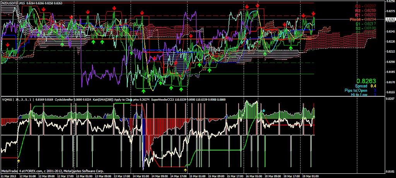Click the S2 - 0.8199 support label
Viewport: 396px width, 178px height.
pyautogui.click(x=366, y=28)
